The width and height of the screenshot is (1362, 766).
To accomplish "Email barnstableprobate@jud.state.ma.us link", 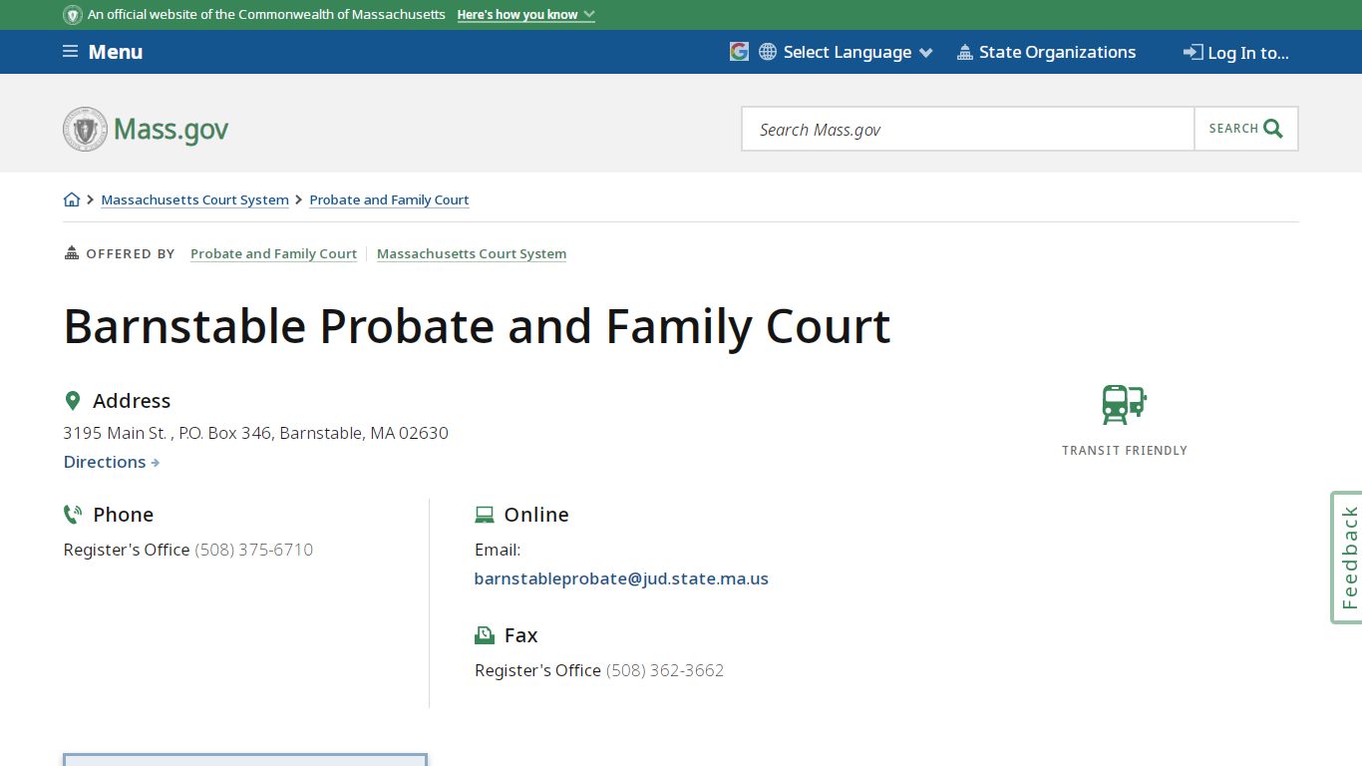I will tap(621, 578).
